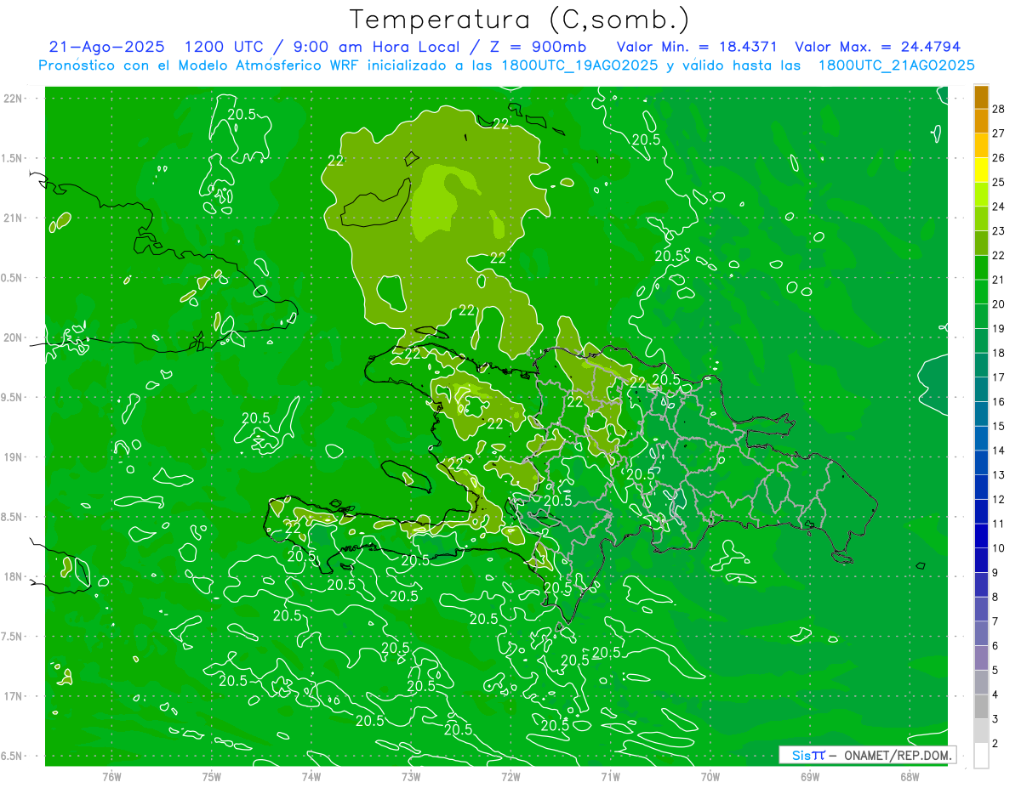Click the '22N' latitude axis label
This screenshot has width=1021, height=788.
(x=14, y=99)
